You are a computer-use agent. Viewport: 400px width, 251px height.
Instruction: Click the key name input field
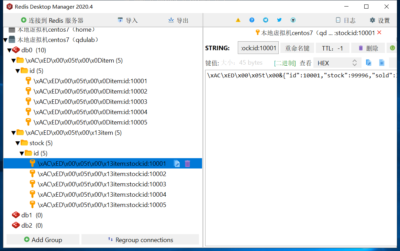(258, 48)
